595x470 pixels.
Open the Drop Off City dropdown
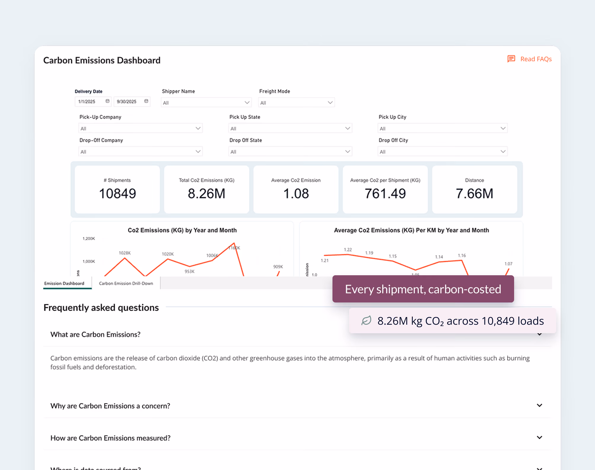click(442, 152)
